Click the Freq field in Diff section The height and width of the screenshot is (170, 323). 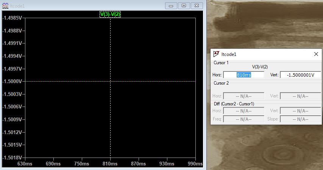click(x=243, y=119)
